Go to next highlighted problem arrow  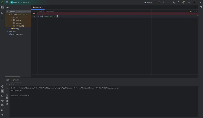click(197, 11)
